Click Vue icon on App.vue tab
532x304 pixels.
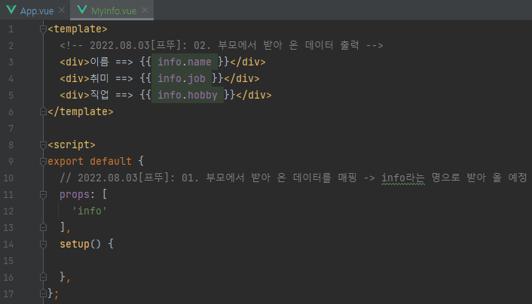(11, 10)
